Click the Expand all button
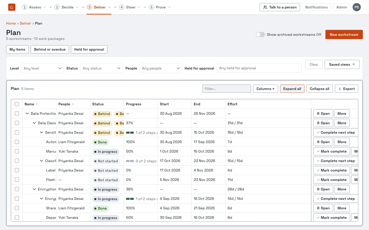This screenshot has width=369, height=230. [292, 89]
